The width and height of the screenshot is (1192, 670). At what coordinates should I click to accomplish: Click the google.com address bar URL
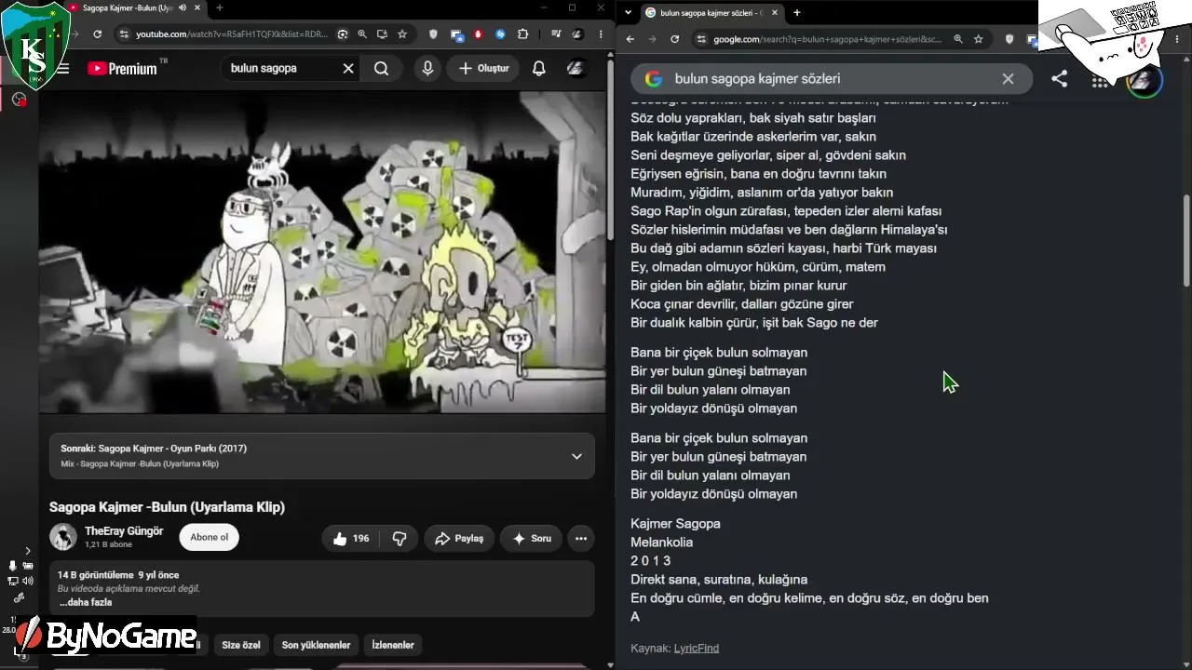(828, 39)
